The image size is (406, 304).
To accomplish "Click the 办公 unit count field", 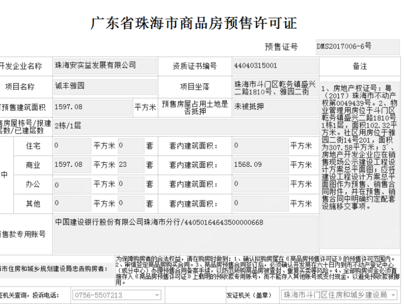I will click(x=131, y=184).
